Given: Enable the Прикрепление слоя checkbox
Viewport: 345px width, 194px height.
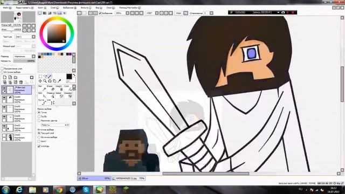Looking at the screenshot, I should [x=2, y=68].
